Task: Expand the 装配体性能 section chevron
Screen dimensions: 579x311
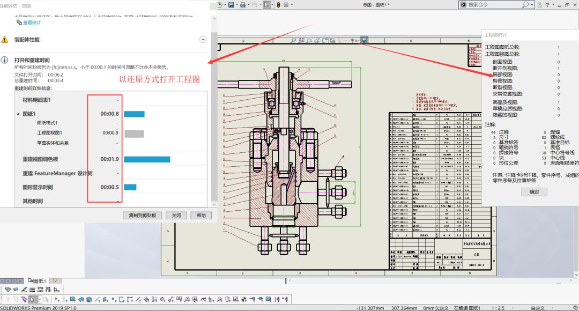Action: pyautogui.click(x=203, y=39)
